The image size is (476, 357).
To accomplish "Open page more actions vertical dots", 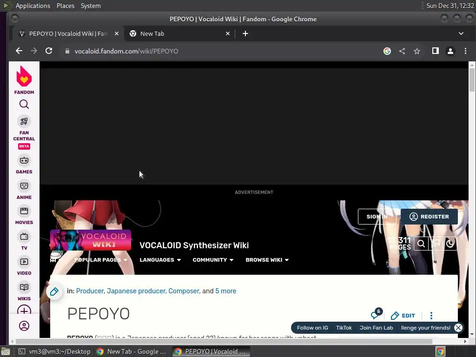I will 431,316.
